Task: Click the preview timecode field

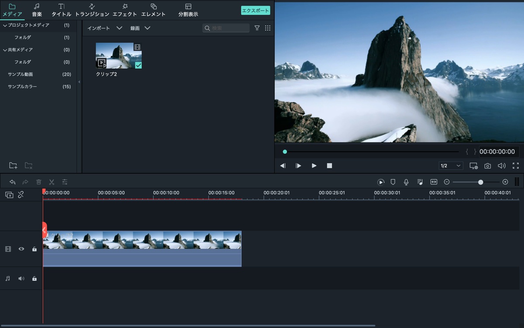Action: [x=499, y=152]
